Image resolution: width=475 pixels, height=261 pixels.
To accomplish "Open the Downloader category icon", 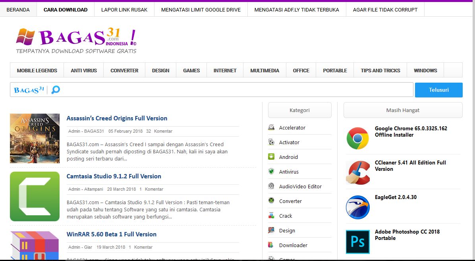I will (271, 245).
